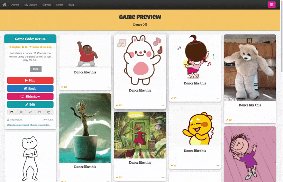Click the page vertical scrollbar
283x182 pixels.
click(282, 36)
